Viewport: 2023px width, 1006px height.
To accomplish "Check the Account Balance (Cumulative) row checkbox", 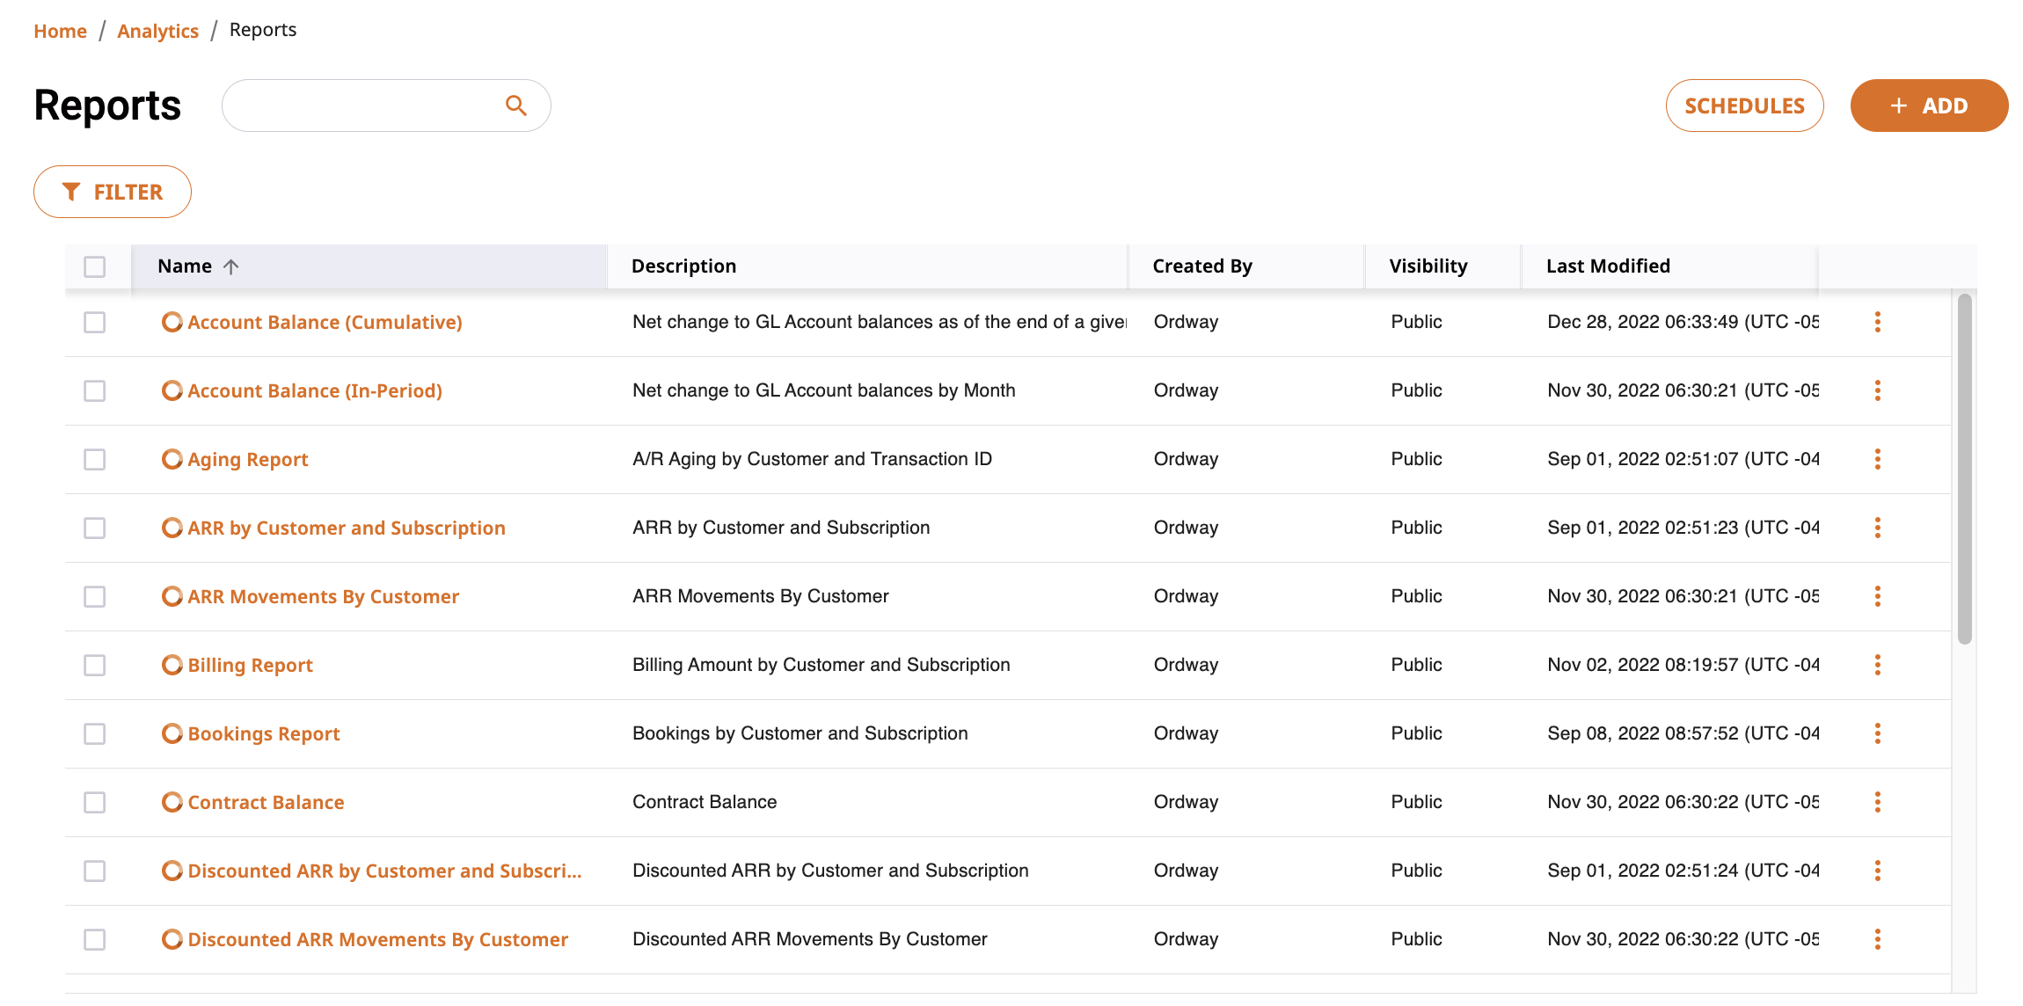I will pos(95,322).
